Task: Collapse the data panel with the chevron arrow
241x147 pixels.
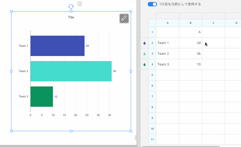Action: click(x=139, y=69)
